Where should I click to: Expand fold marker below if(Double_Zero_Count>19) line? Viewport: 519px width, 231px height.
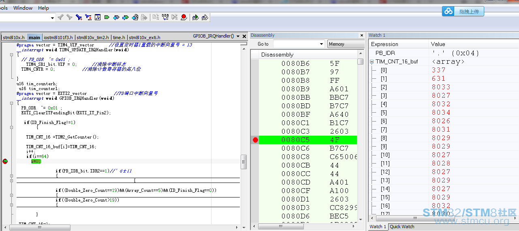click(12, 205)
